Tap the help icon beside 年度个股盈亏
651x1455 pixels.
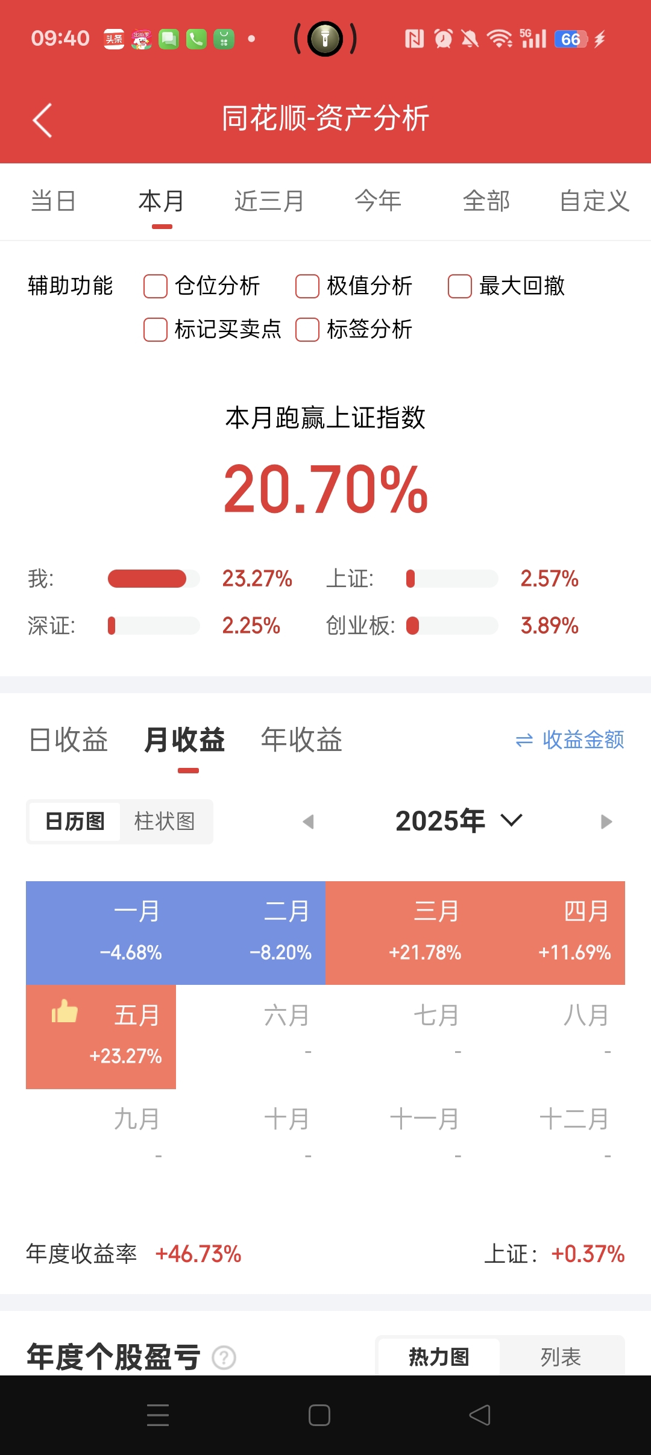coord(224,1358)
